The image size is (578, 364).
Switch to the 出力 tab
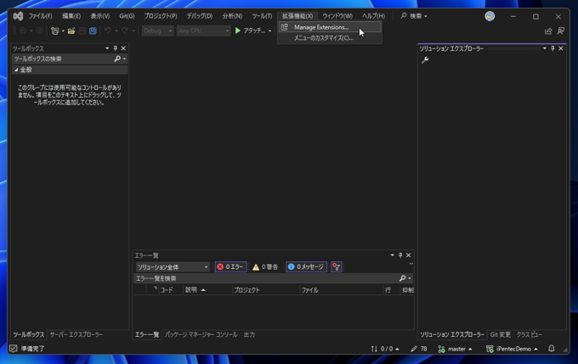point(249,334)
